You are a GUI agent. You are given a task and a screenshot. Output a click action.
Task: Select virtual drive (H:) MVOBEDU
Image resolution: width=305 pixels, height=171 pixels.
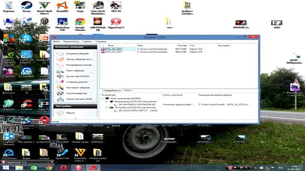[137, 104]
